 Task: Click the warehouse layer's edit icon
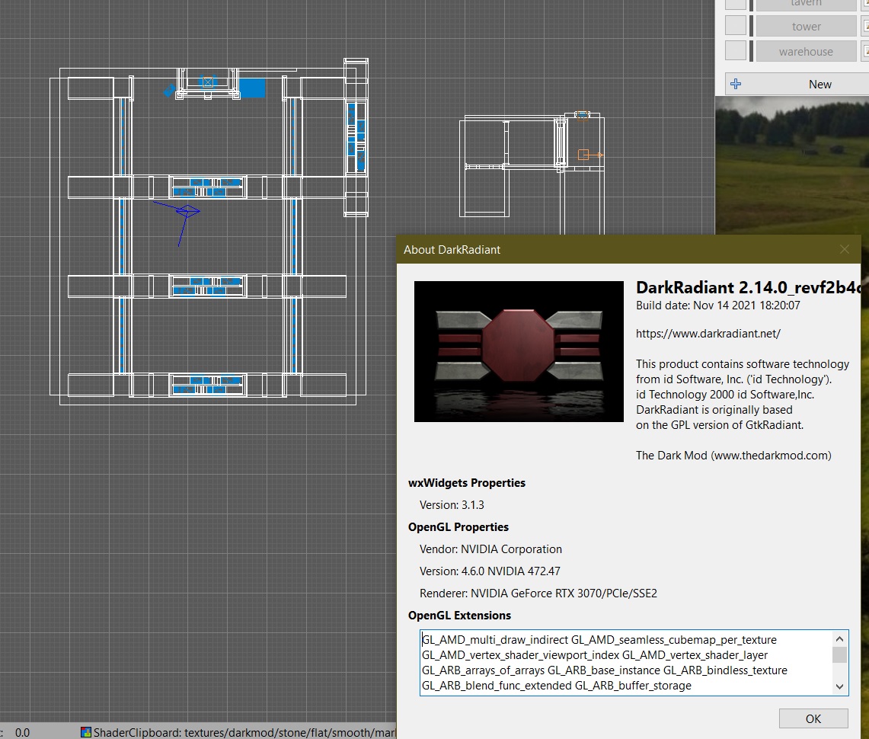866,51
